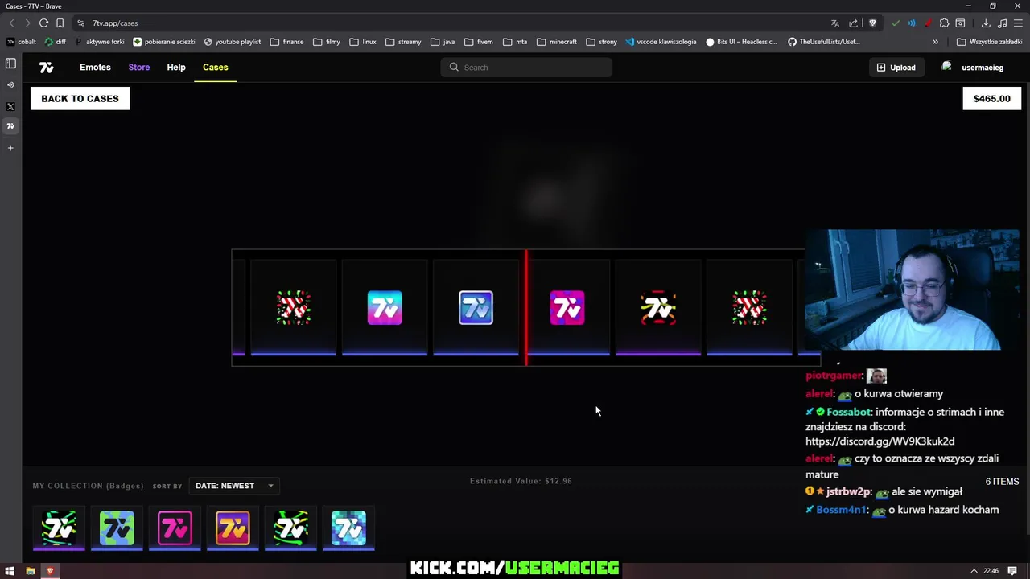Image resolution: width=1030 pixels, height=579 pixels.
Task: Click the $465.00 balance button
Action: point(991,99)
